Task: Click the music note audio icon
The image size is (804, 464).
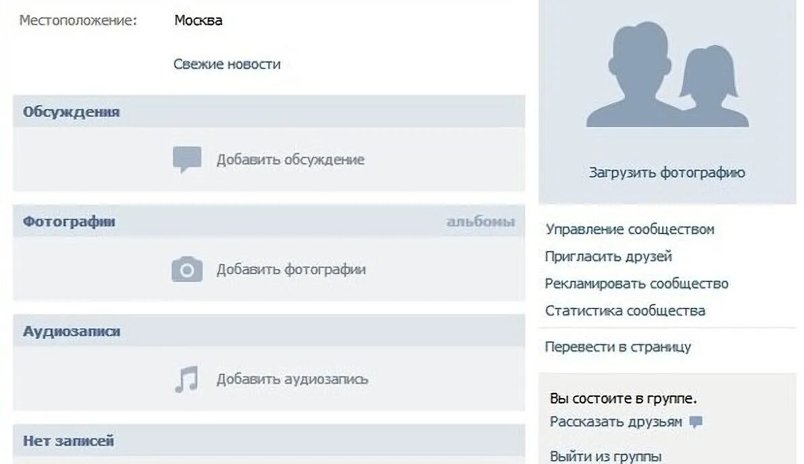Action: point(186,379)
